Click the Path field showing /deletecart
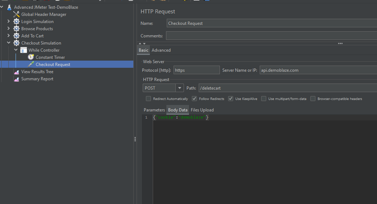 (x=288, y=88)
